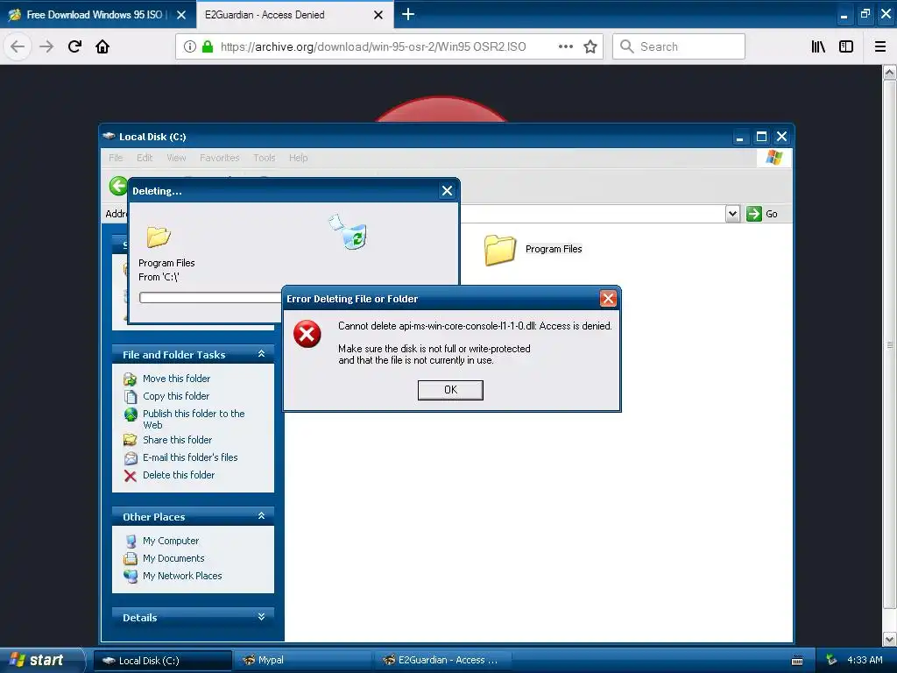Click the red error icon in dialog

[x=307, y=334]
